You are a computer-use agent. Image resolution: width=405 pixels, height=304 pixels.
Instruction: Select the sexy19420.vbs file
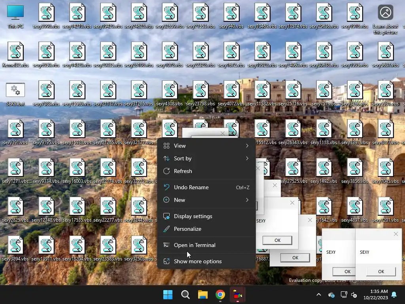pyautogui.click(x=108, y=16)
